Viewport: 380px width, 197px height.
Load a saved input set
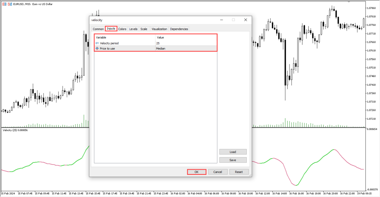pyautogui.click(x=233, y=152)
